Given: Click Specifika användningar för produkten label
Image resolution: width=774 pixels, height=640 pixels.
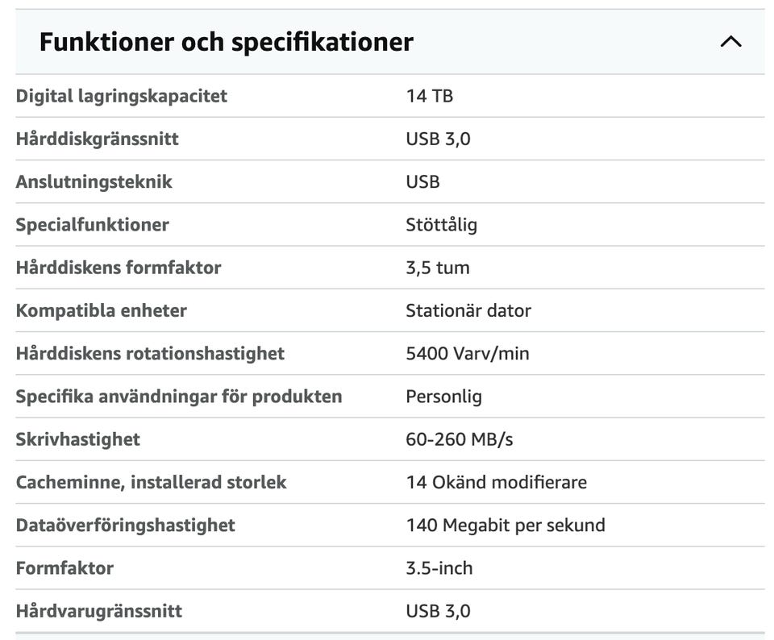Looking at the screenshot, I should (179, 396).
